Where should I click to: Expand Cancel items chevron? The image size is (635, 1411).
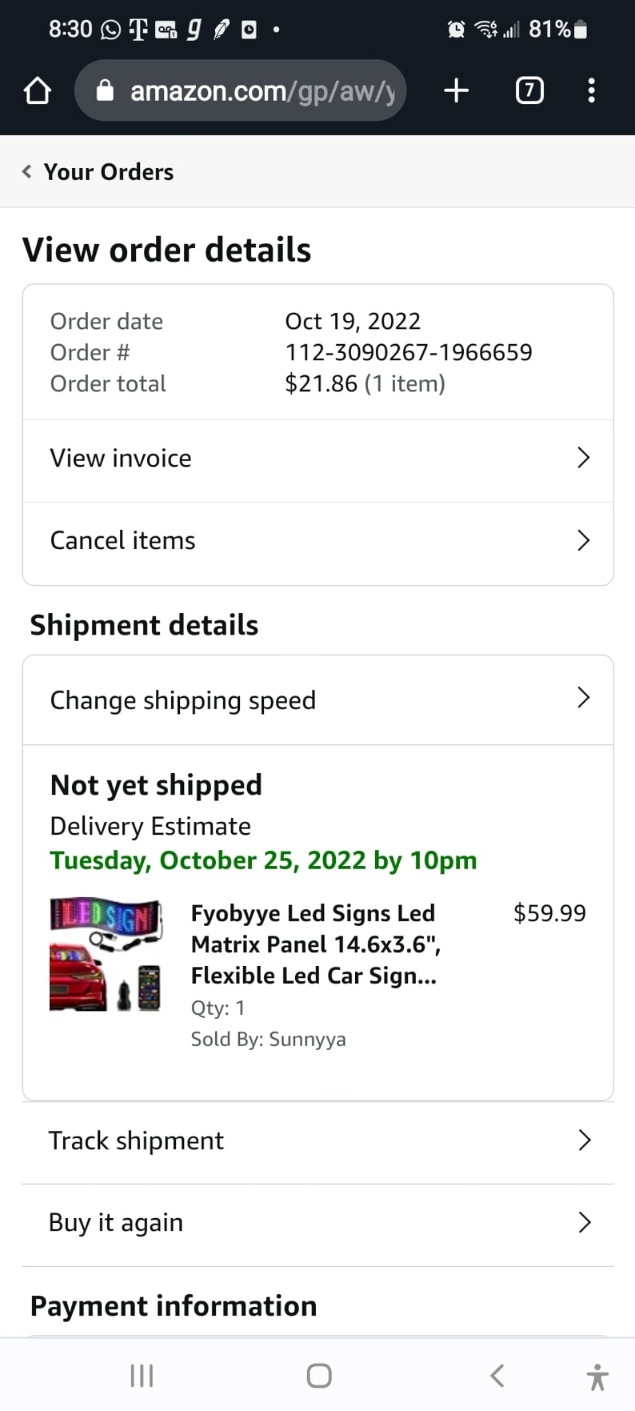583,540
